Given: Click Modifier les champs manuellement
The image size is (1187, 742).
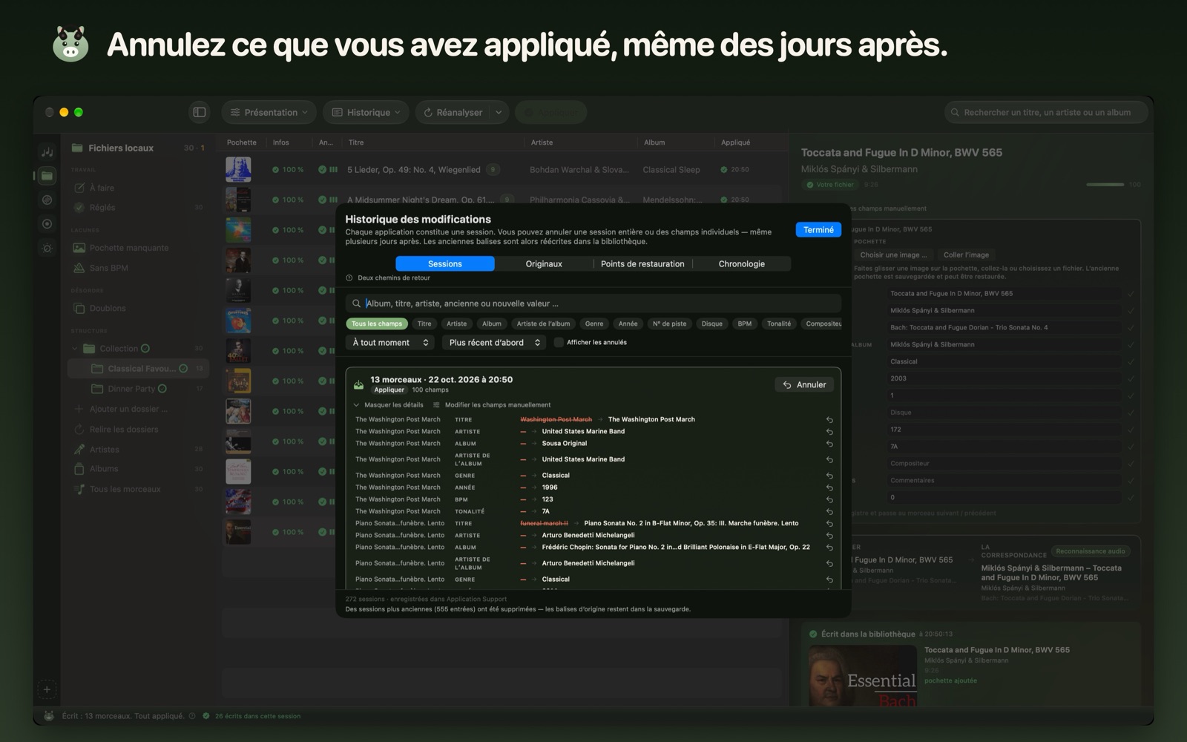Looking at the screenshot, I should point(492,405).
